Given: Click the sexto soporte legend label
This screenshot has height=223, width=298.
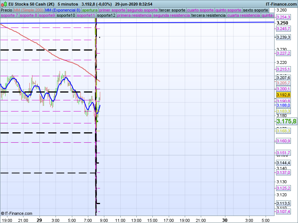Looking at the screenshot, I should tap(256, 10).
